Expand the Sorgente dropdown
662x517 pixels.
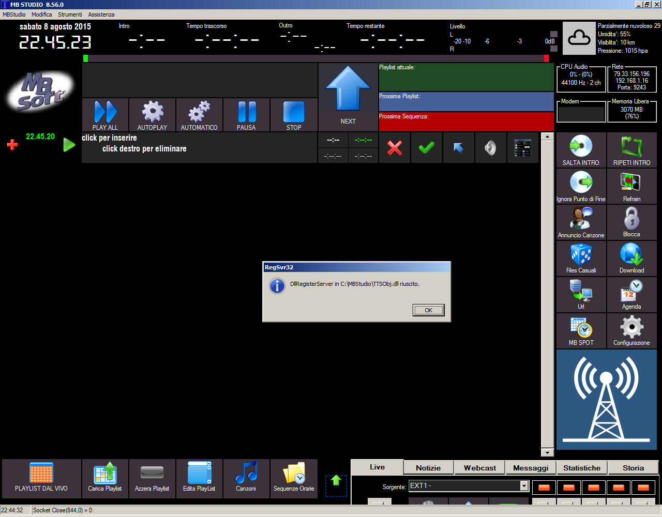pos(524,486)
